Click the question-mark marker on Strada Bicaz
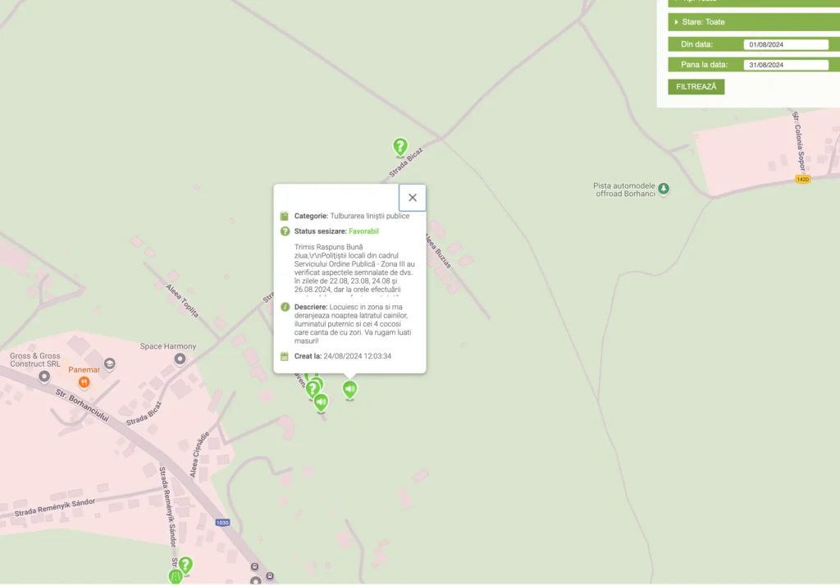This screenshot has width=840, height=585. [x=400, y=147]
